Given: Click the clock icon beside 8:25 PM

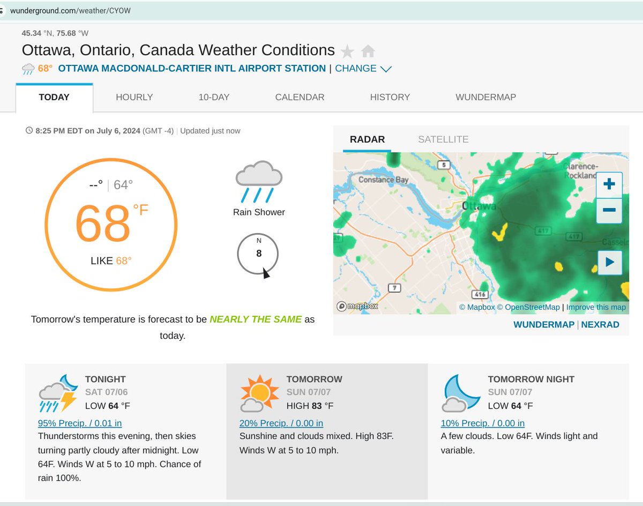Looking at the screenshot, I should (x=29, y=131).
